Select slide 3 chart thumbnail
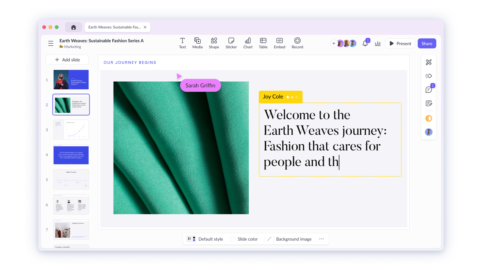 (71, 130)
